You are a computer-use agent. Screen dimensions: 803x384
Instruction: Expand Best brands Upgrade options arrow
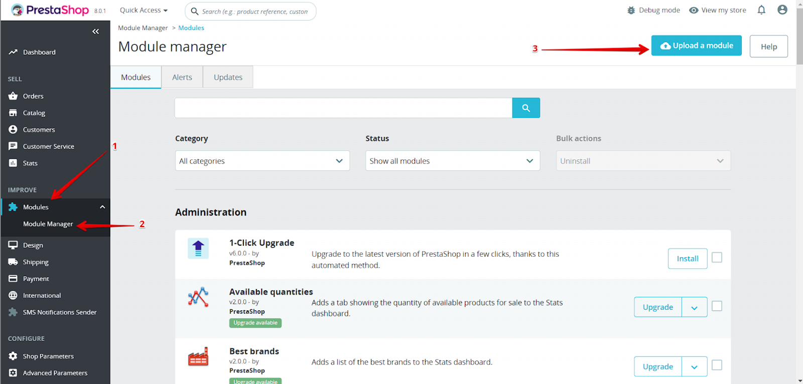(x=695, y=366)
